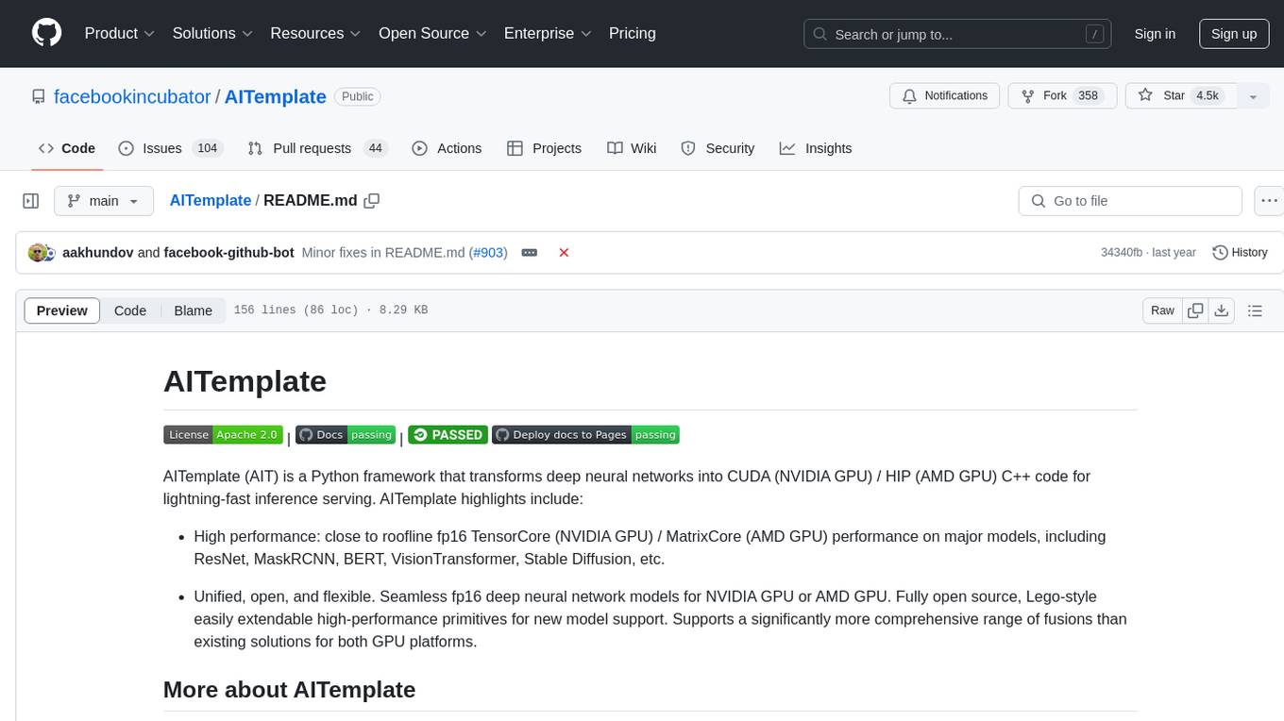
Task: Click the More about AITemplate heading
Action: [289, 690]
